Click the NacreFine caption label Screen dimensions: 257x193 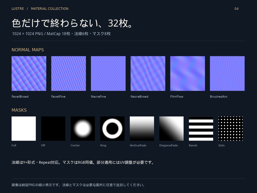(98, 96)
